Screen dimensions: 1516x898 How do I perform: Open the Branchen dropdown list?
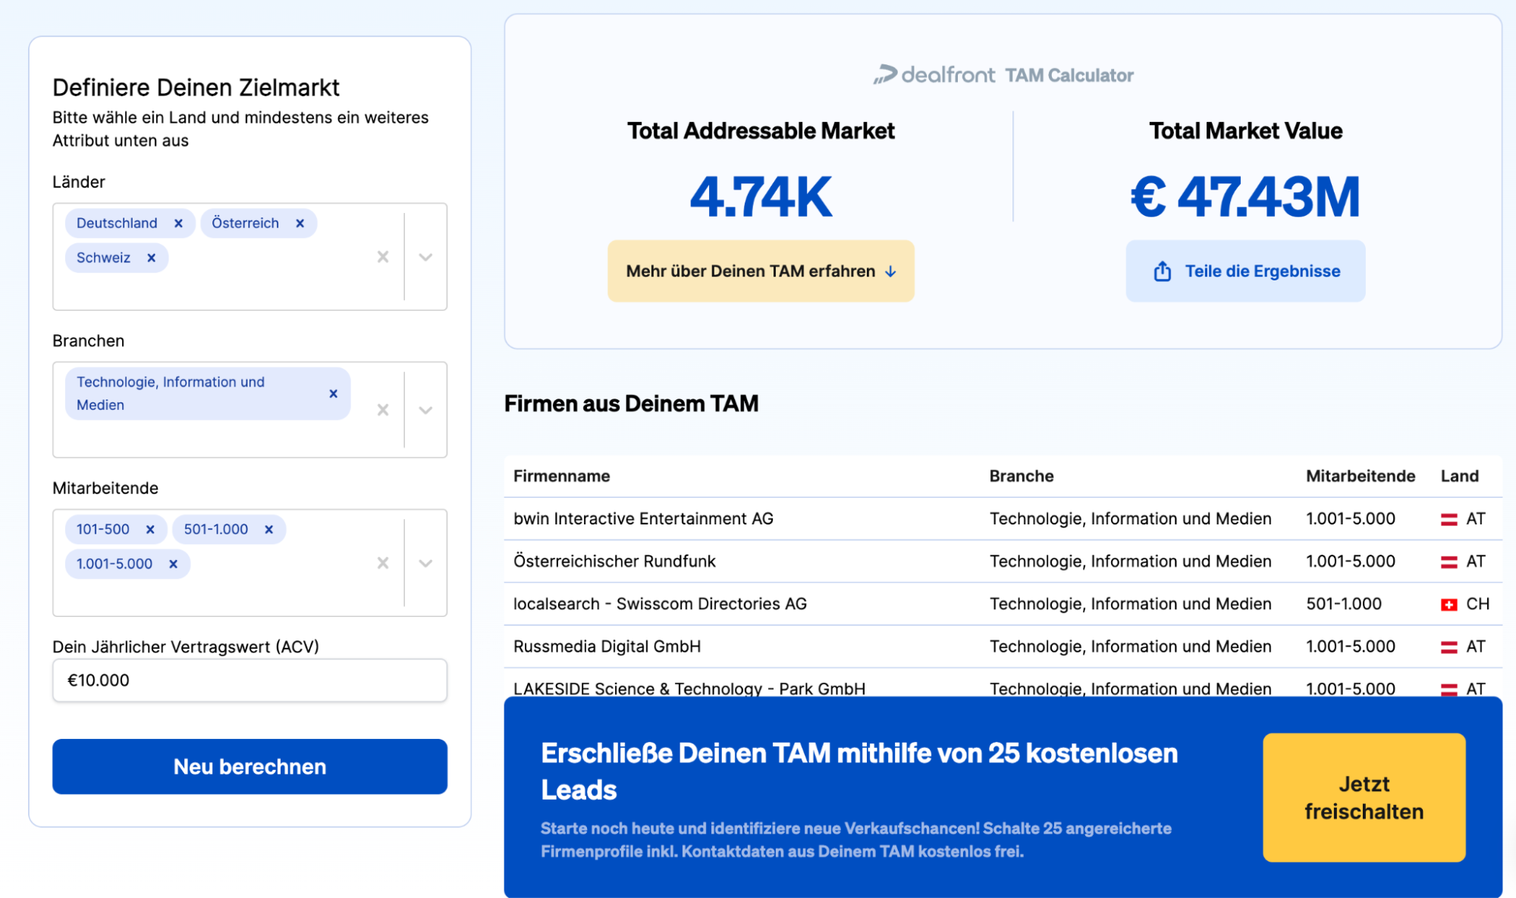[x=425, y=409]
